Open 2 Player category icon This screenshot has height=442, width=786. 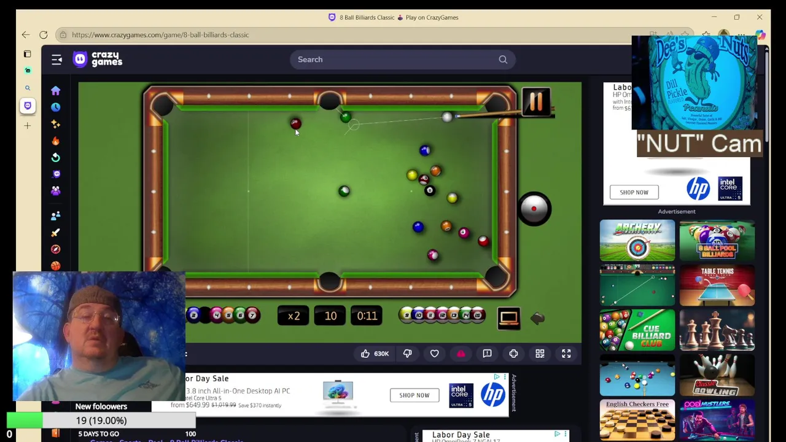(x=55, y=215)
